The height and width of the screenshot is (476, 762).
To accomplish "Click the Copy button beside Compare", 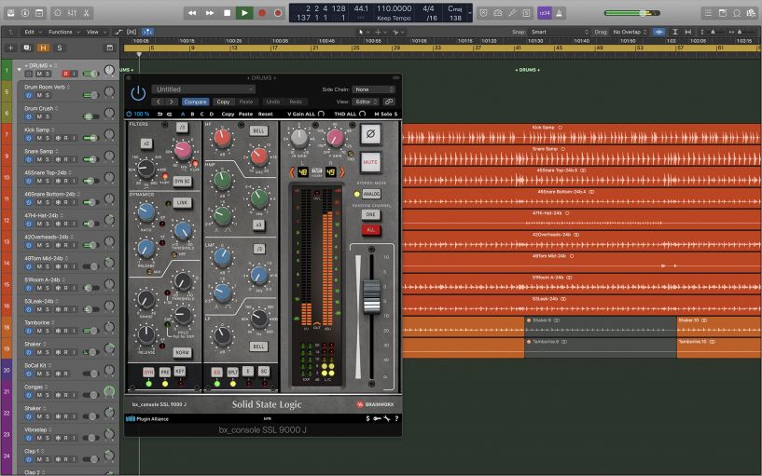I will (x=223, y=102).
